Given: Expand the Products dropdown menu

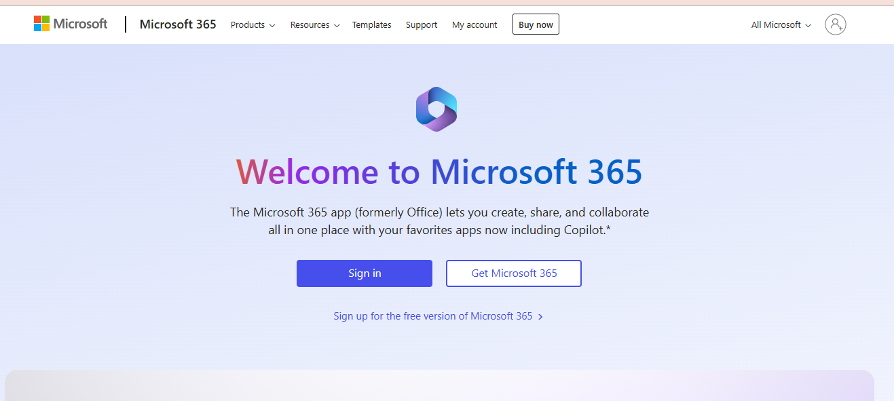Looking at the screenshot, I should click(253, 25).
